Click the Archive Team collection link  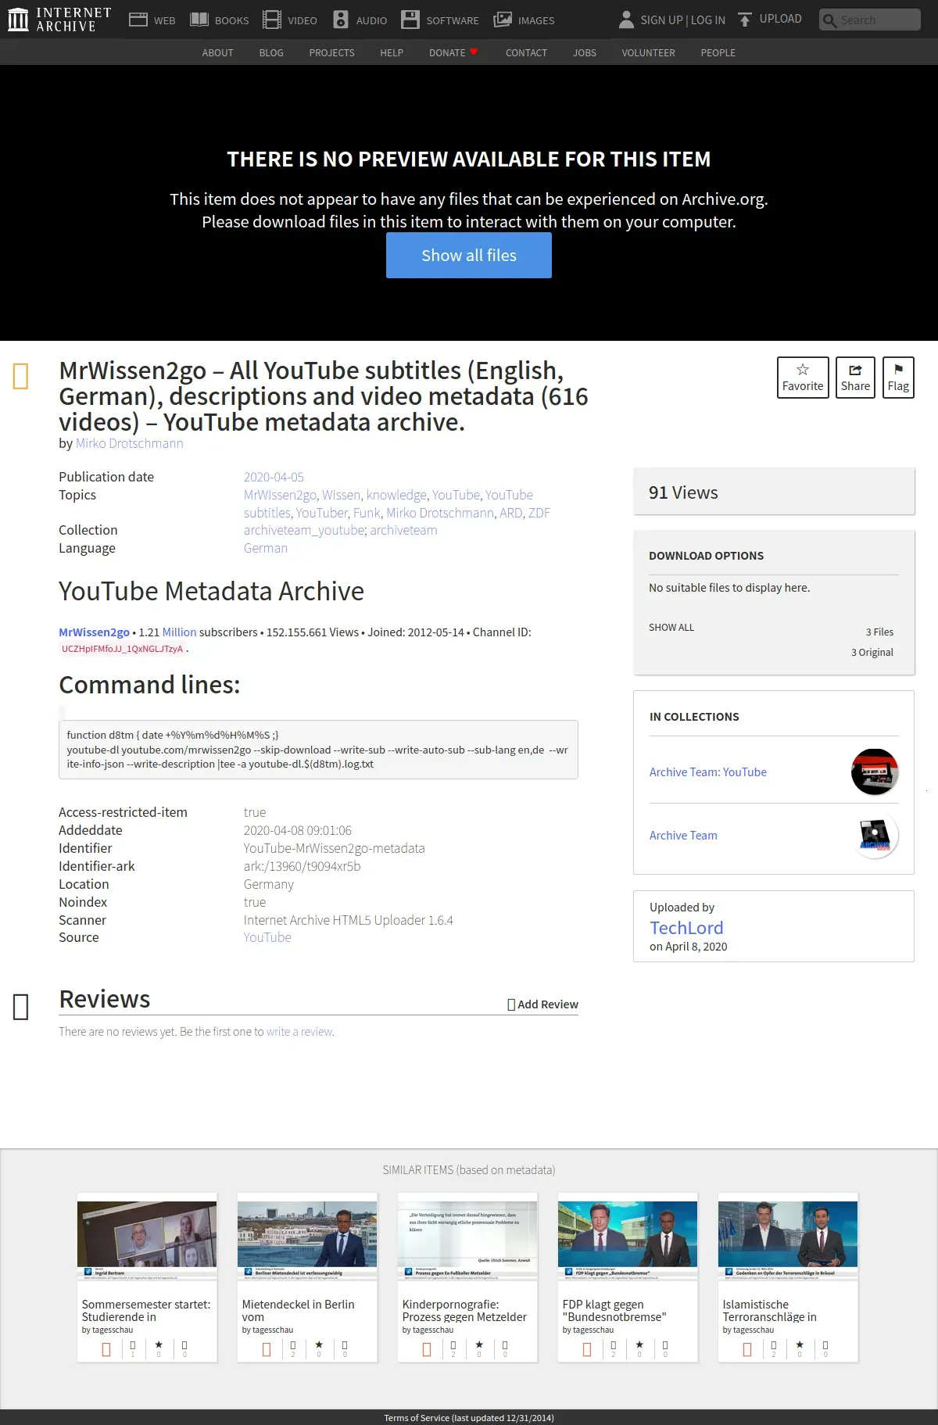click(x=683, y=835)
